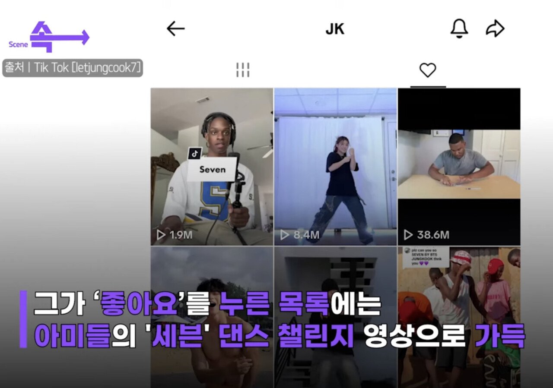Click the TikTok logo above Seven label

click(x=195, y=154)
